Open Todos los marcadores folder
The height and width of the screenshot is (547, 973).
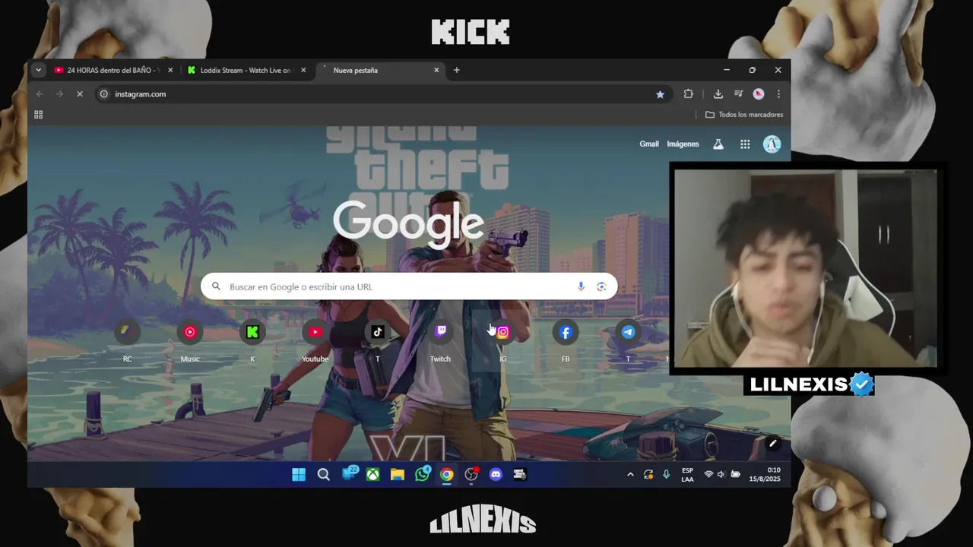click(744, 115)
